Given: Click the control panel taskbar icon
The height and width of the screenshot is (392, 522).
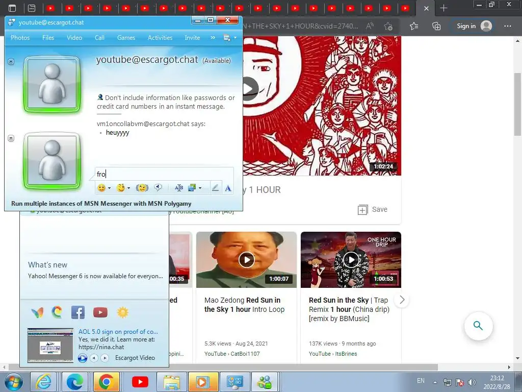Looking at the screenshot, I should [234, 382].
